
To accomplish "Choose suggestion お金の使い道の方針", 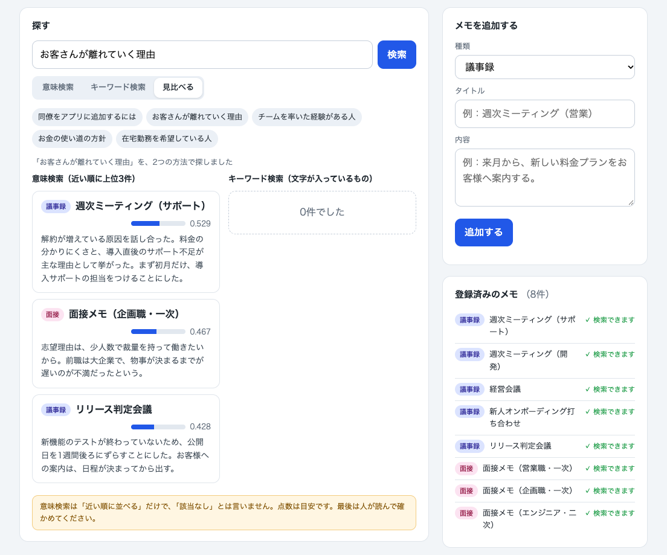I will click(72, 139).
